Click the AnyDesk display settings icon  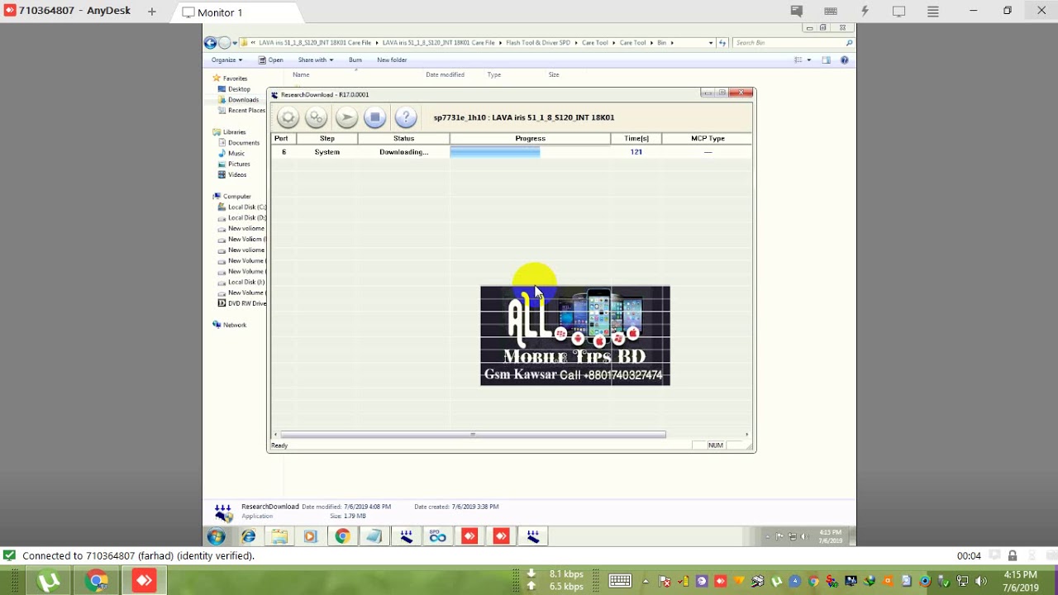[898, 12]
